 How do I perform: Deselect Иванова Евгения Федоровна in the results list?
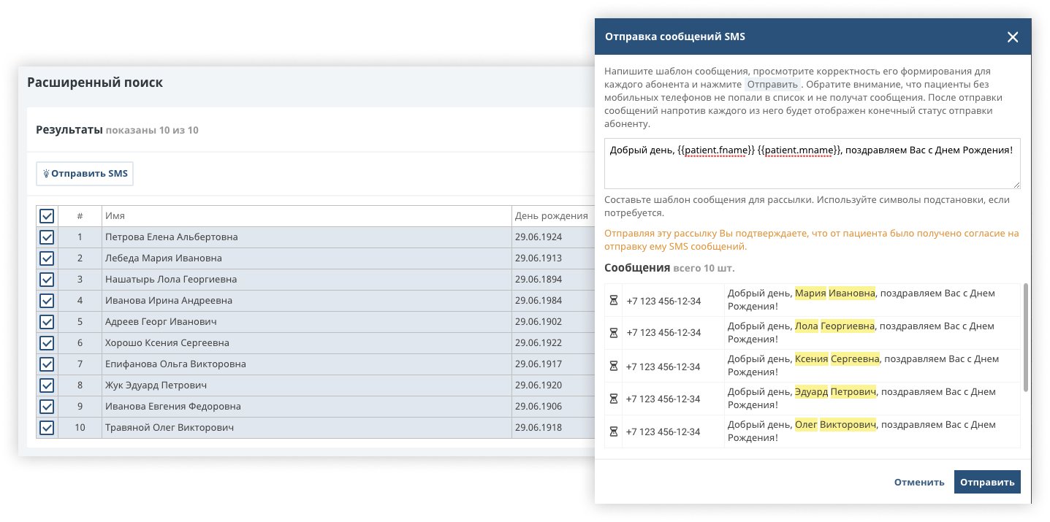(x=47, y=406)
